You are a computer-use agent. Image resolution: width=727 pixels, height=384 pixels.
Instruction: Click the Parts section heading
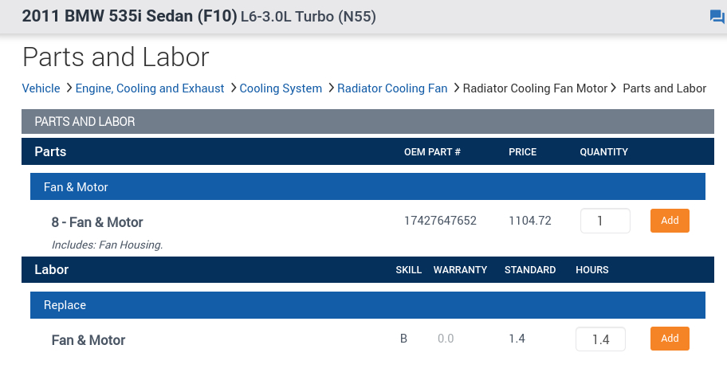point(50,151)
